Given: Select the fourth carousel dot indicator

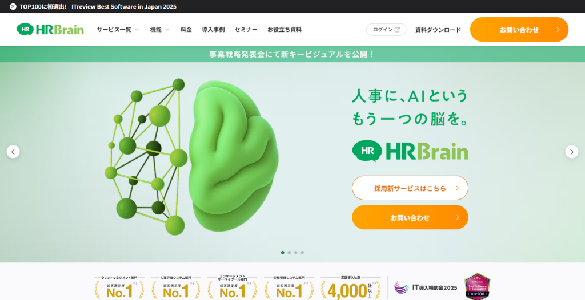Looking at the screenshot, I should 302,252.
